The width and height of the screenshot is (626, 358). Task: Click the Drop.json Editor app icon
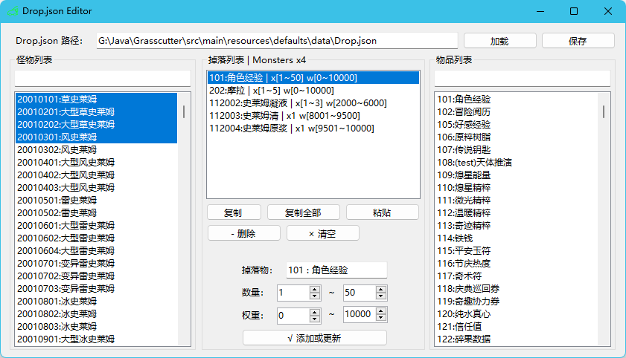coord(11,11)
